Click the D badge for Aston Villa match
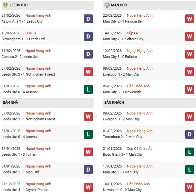Screen dimensions: 196x194 [88, 19]
